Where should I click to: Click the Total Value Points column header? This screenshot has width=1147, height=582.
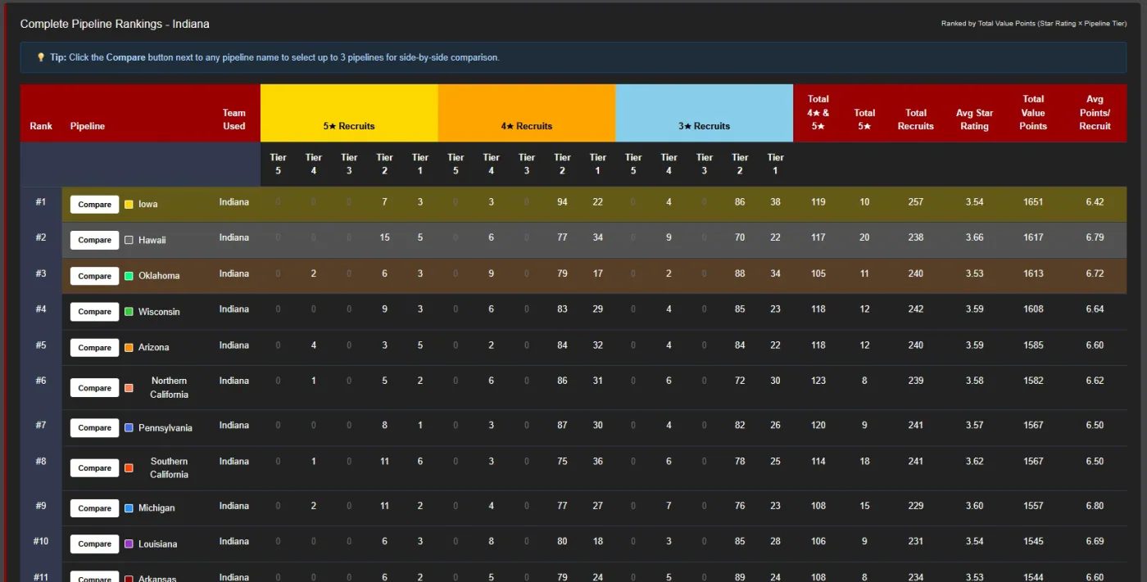click(1033, 113)
